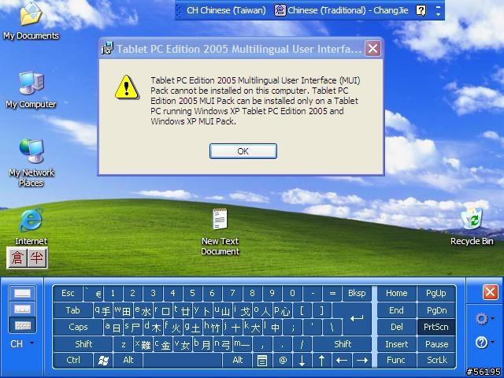Tap the Insert key
This screenshot has height=378, width=504.
coord(396,344)
